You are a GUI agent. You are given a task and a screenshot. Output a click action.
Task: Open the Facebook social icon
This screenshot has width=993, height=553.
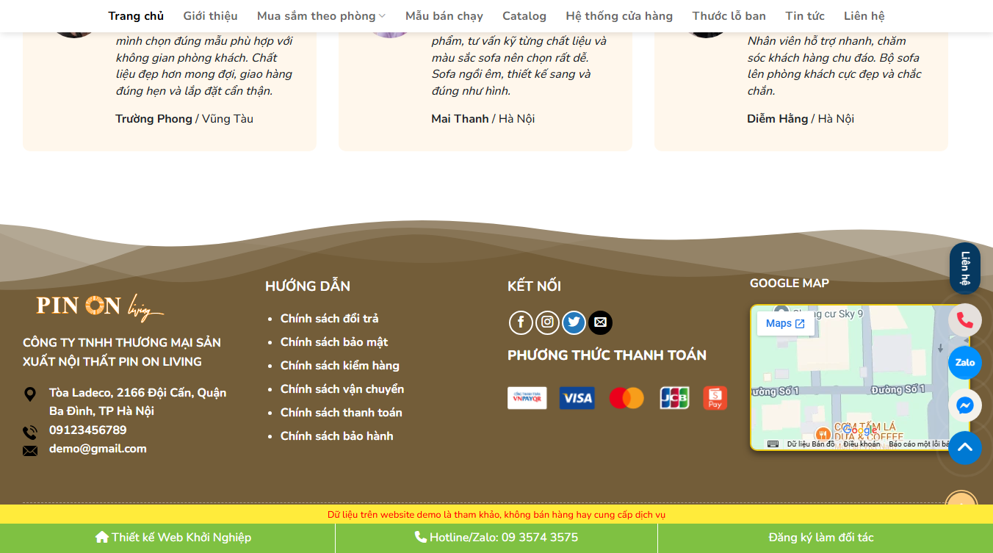[521, 322]
